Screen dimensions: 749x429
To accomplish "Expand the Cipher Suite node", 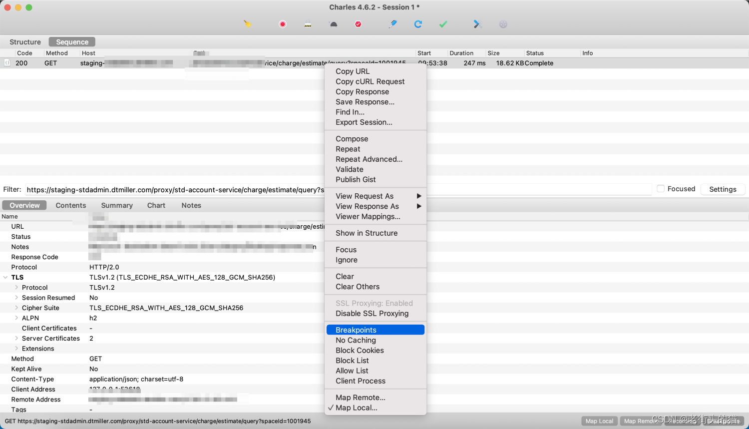I will [16, 308].
